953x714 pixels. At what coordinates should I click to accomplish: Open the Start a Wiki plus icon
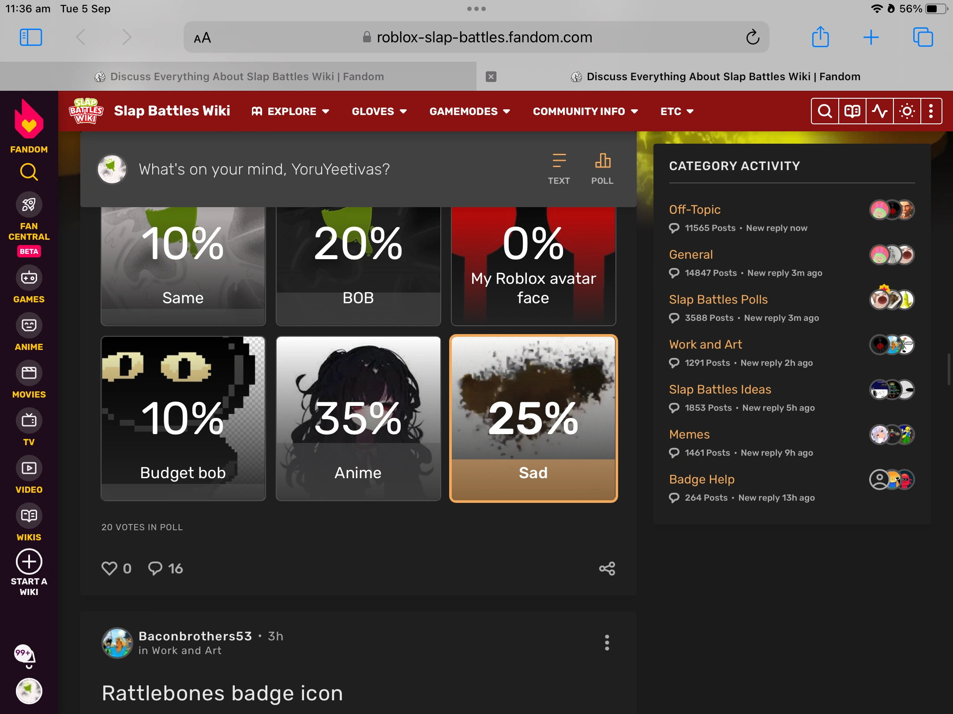29,562
